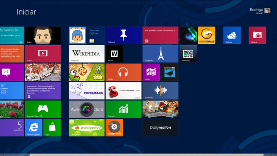Select the audio waveform installing tile
The image size is (277, 156).
click(160, 91)
